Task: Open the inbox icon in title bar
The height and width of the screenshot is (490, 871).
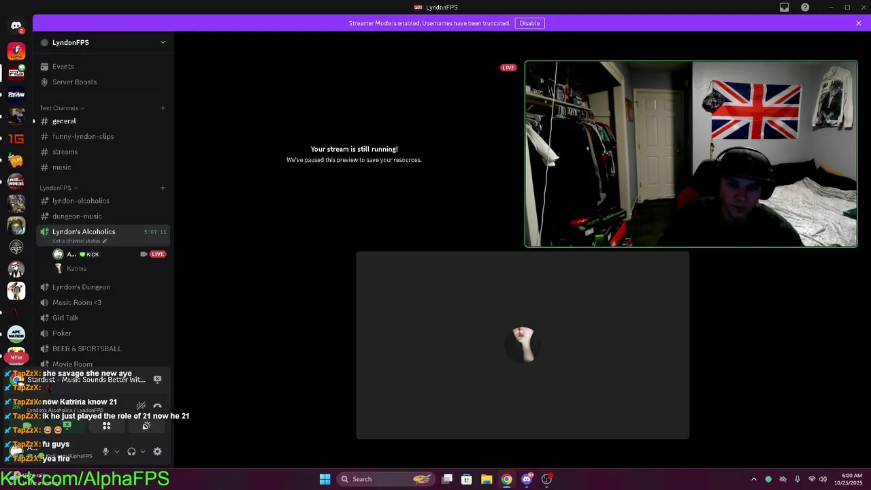Action: tap(785, 7)
